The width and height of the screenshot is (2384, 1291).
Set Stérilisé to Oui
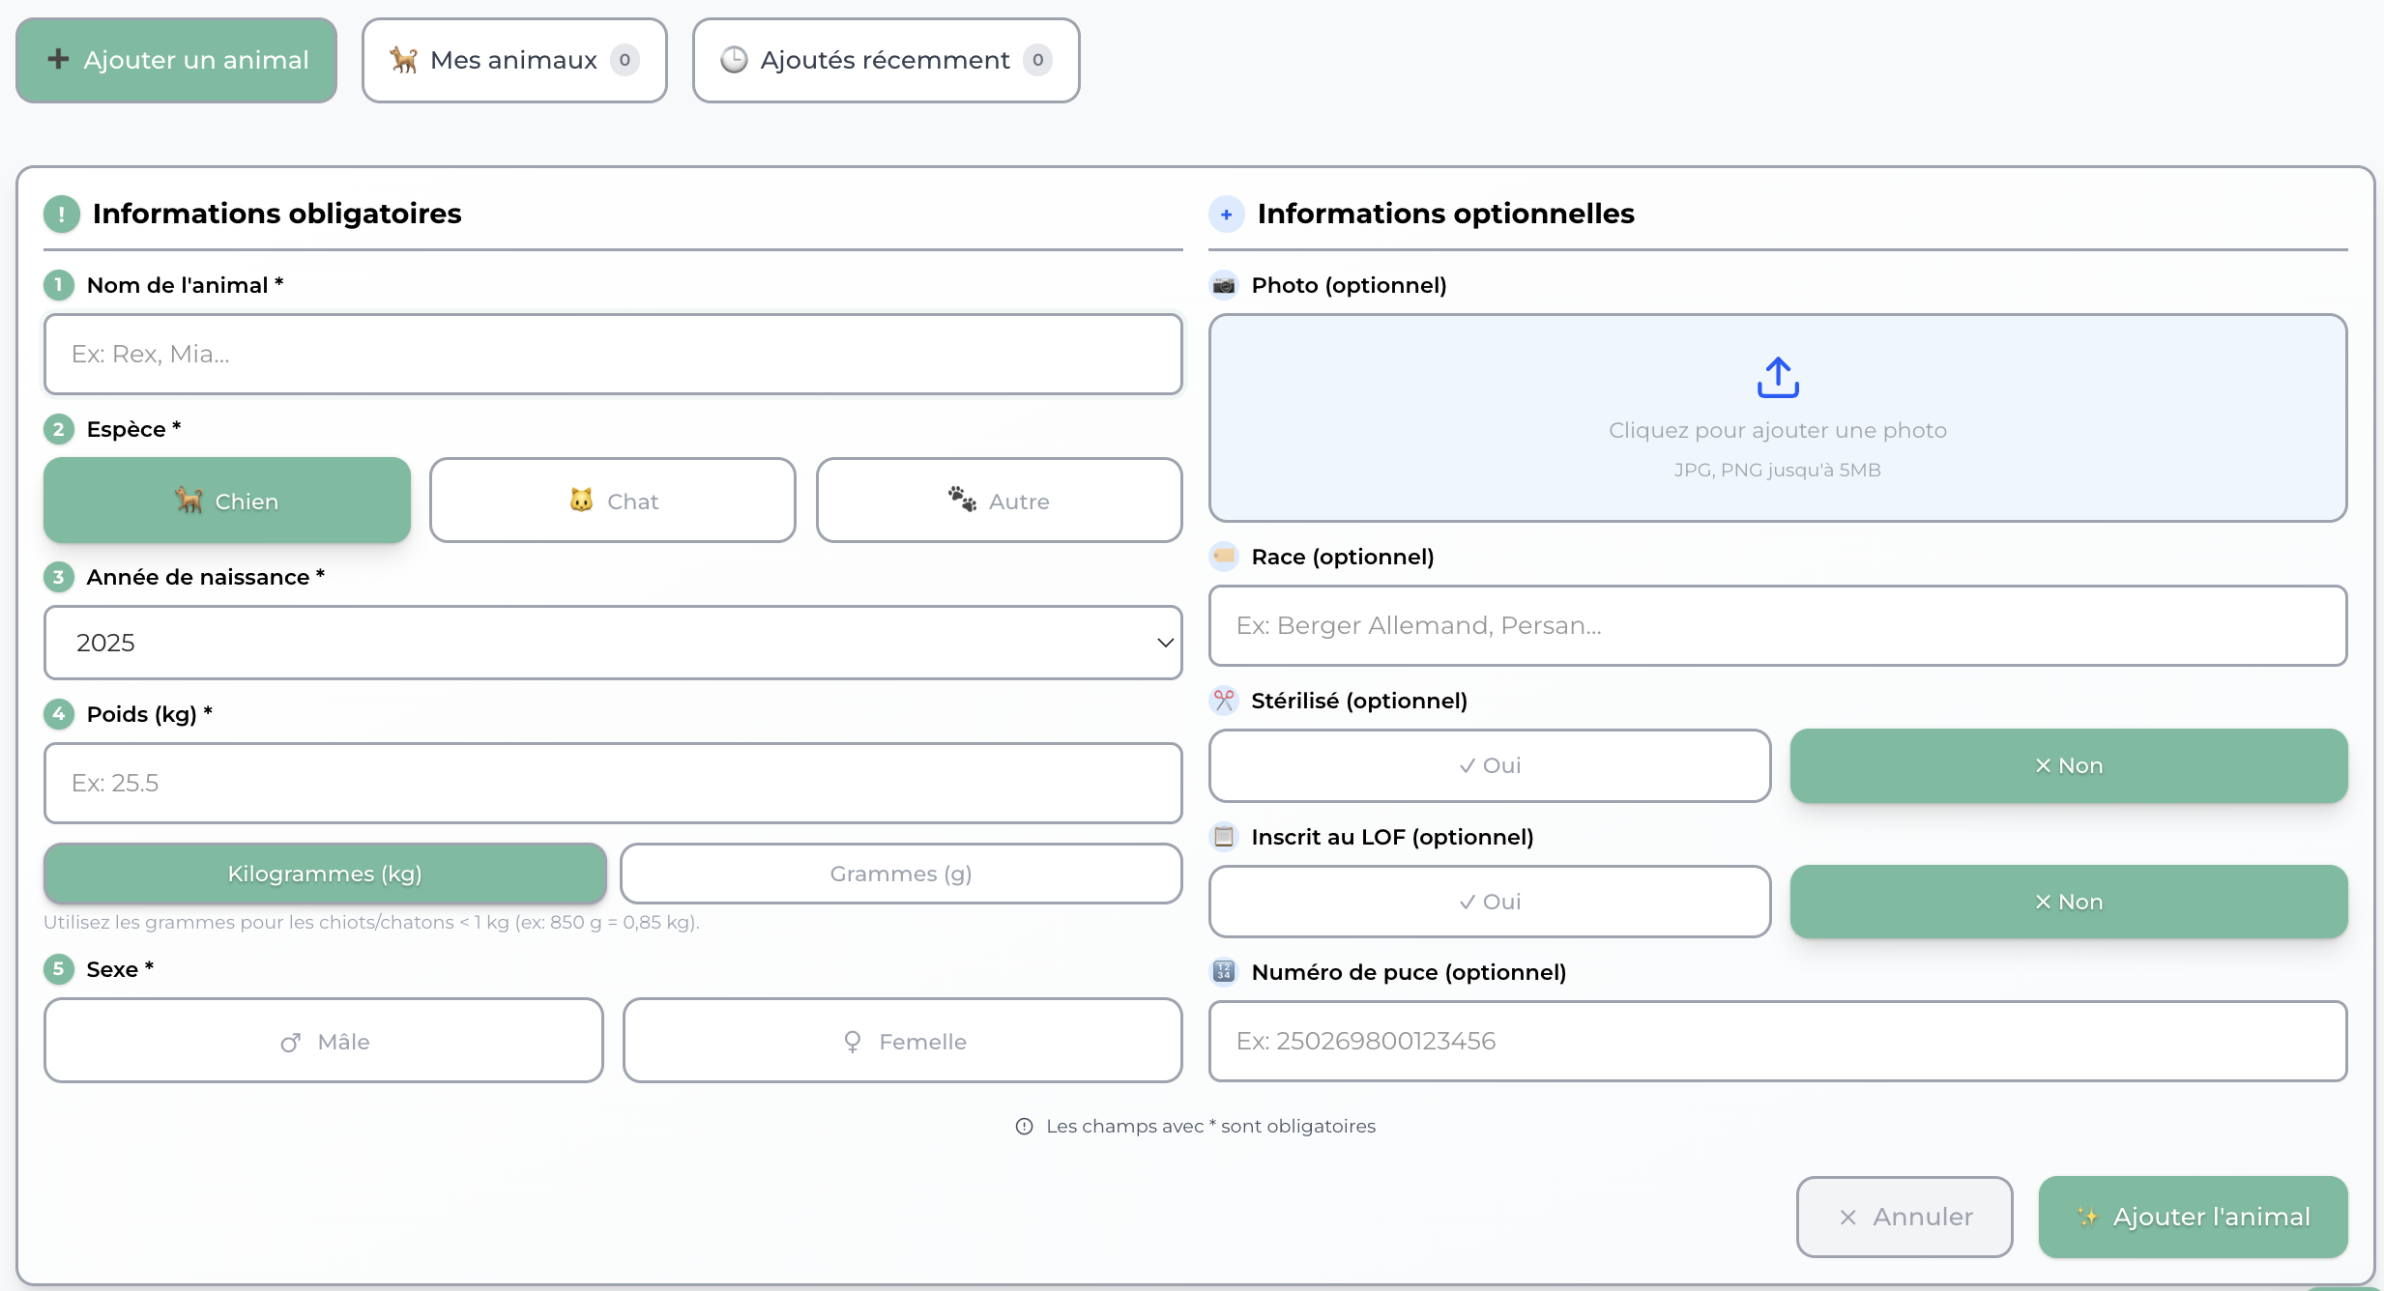point(1489,765)
